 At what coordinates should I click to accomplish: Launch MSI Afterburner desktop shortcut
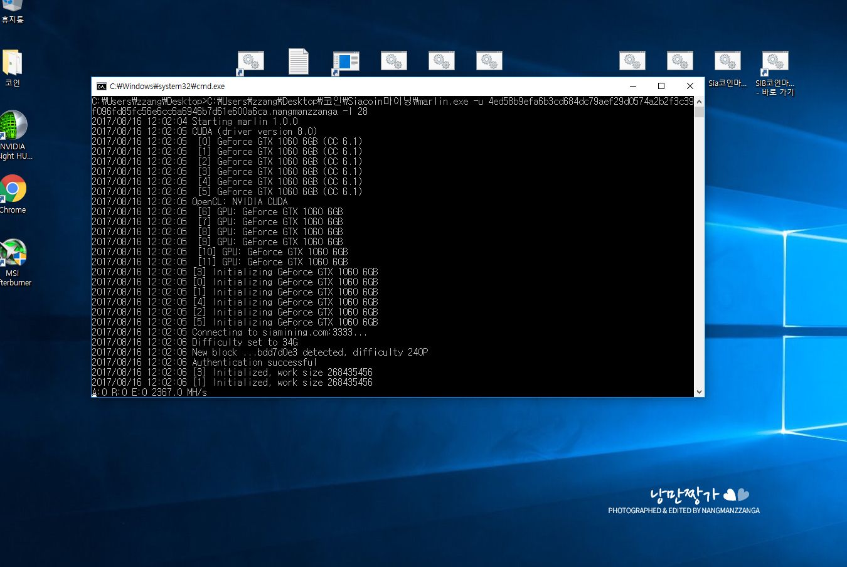(x=14, y=262)
